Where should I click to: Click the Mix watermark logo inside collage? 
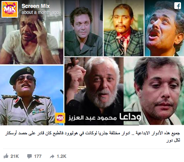coord(60,118)
